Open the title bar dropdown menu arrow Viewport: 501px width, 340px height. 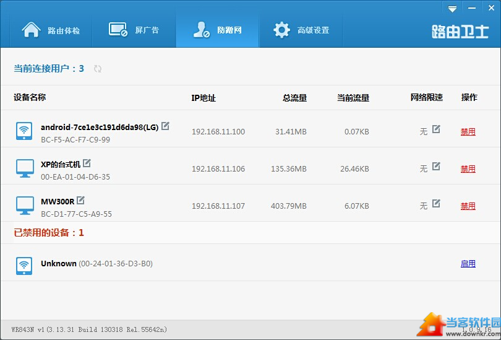453,9
